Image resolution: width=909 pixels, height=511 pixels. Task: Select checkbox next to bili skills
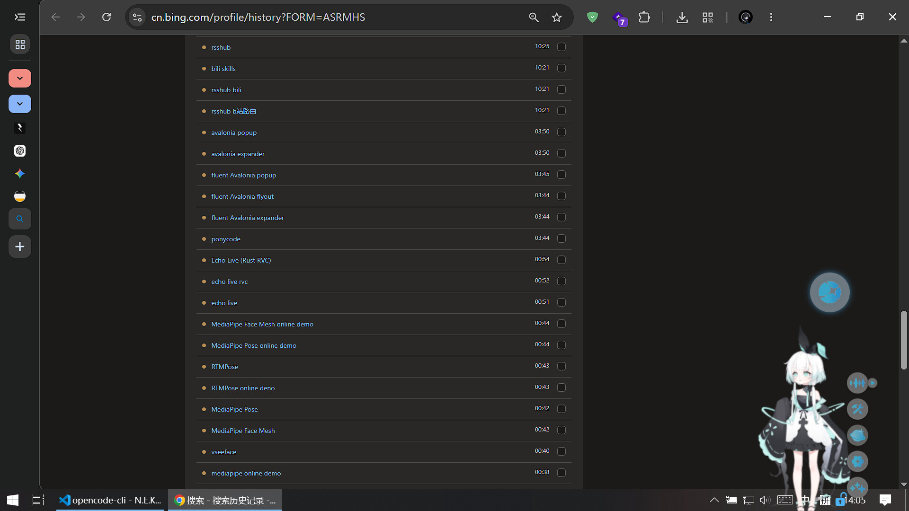pyautogui.click(x=561, y=68)
